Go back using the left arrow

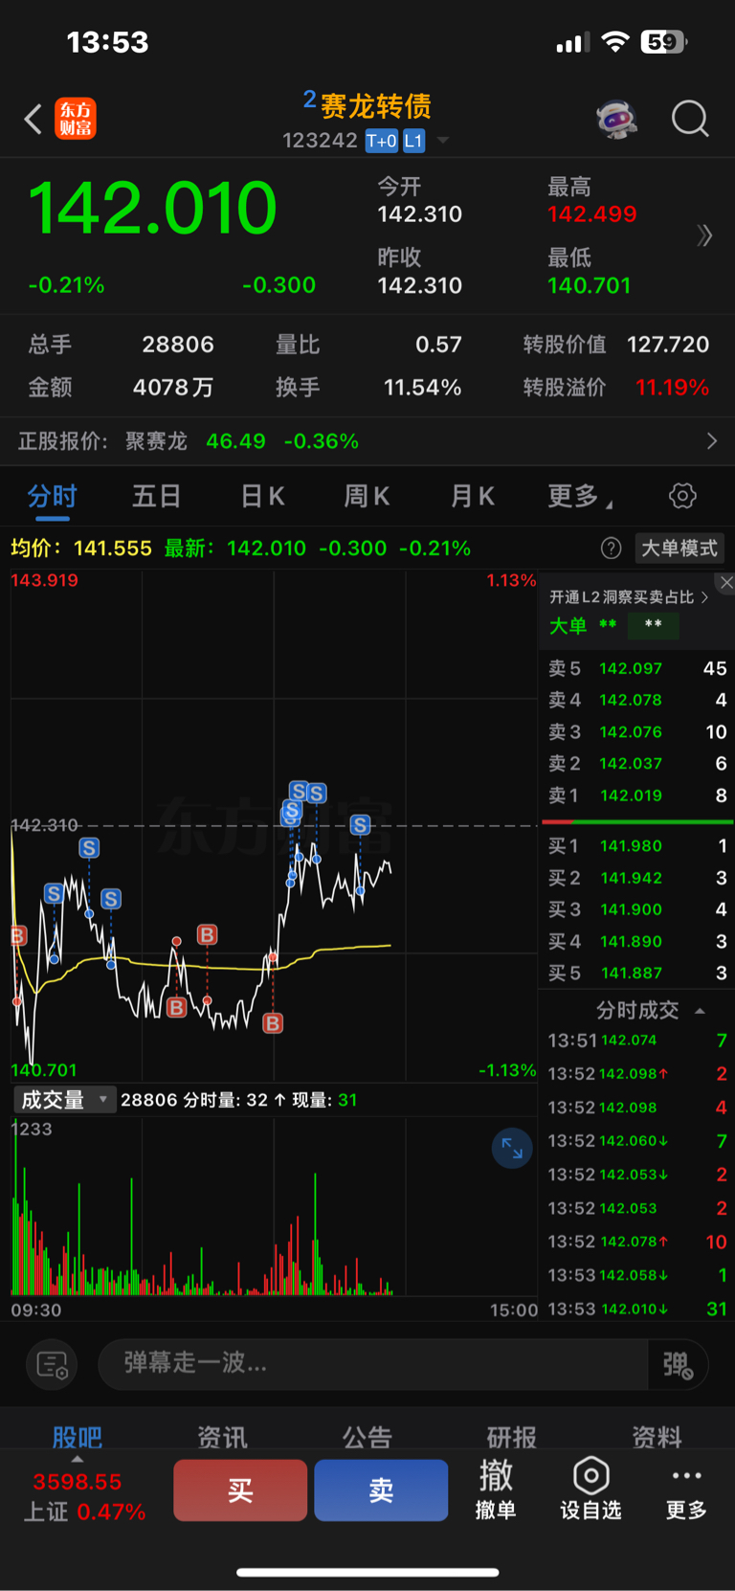33,120
